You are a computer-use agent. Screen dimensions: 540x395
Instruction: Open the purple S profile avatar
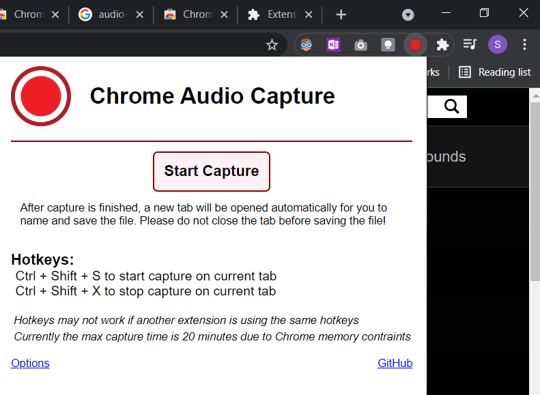tap(497, 45)
